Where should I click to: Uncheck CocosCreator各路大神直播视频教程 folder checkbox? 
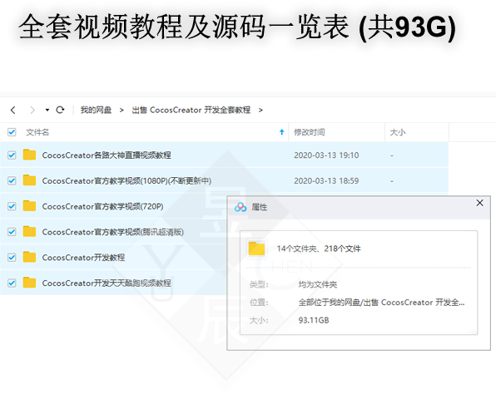12,155
